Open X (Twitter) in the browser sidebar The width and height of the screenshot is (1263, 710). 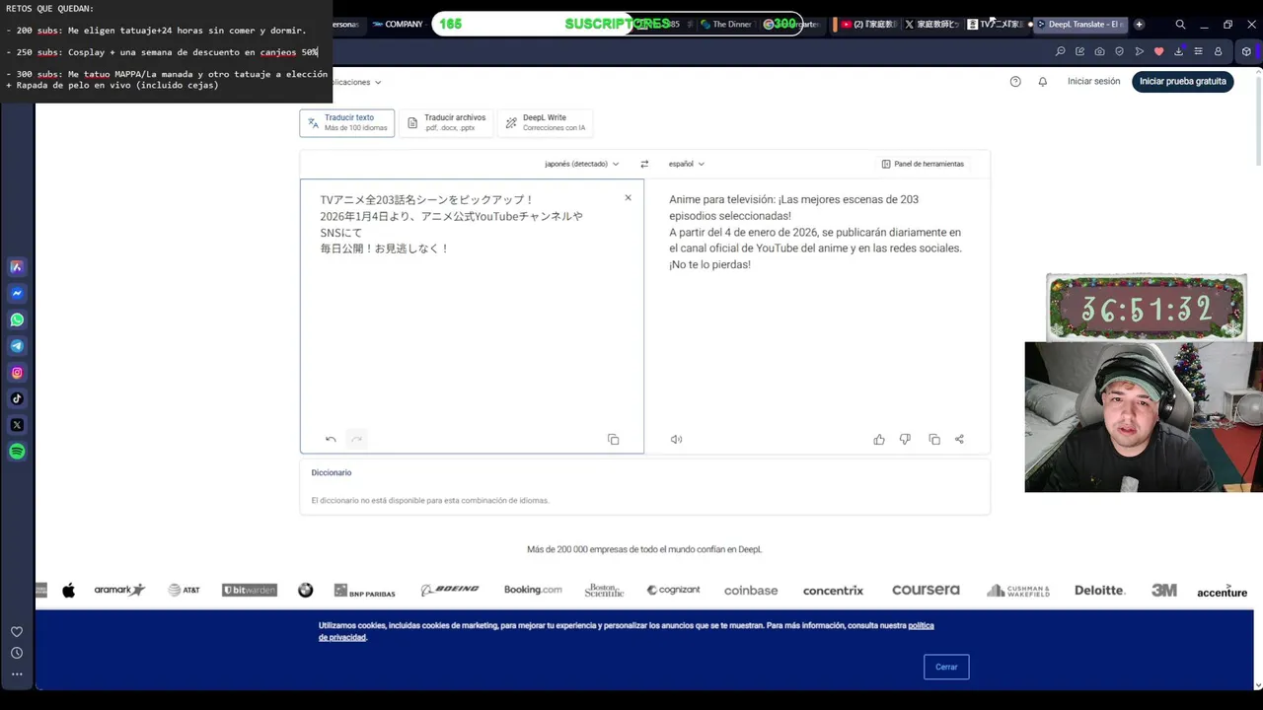(17, 425)
